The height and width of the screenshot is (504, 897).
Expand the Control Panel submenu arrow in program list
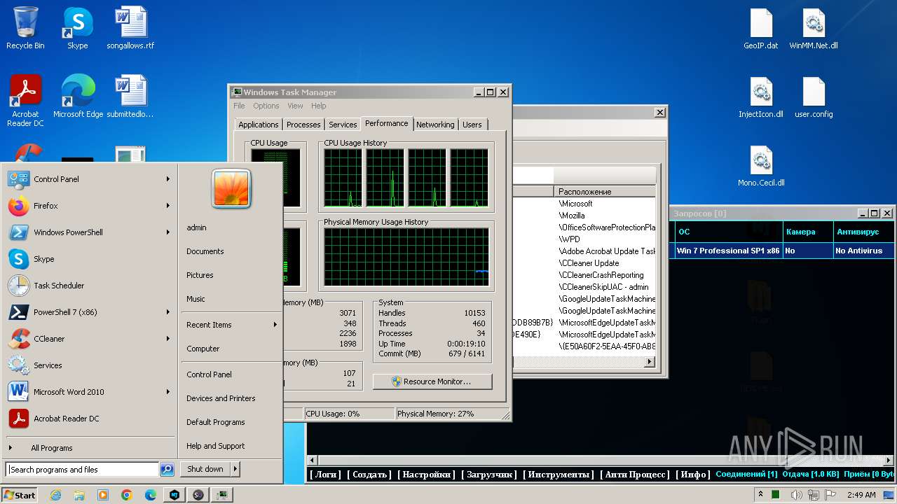(168, 179)
